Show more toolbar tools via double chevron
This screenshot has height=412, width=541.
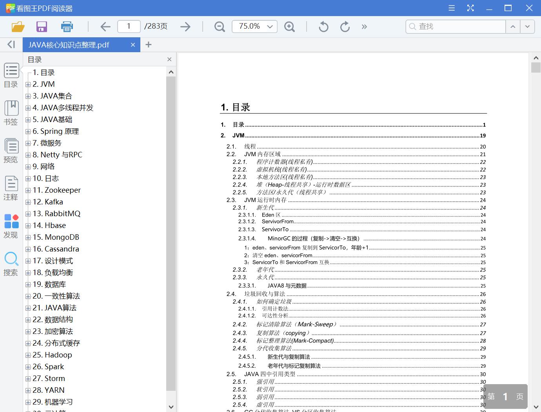pos(365,27)
